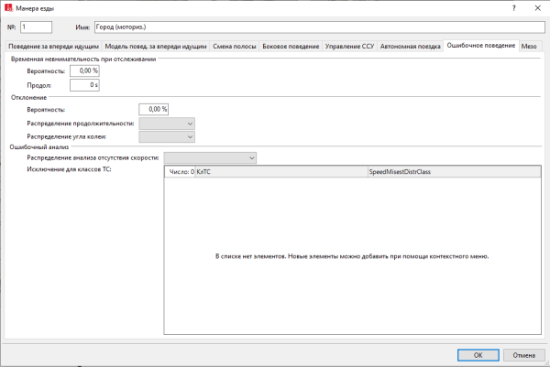The height and width of the screenshot is (367, 550).
Task: Open the Управление ССУ tab
Action: coord(350,46)
